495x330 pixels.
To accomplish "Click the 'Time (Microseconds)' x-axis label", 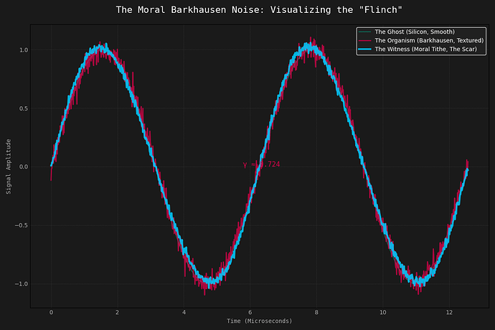I will coord(259,321).
